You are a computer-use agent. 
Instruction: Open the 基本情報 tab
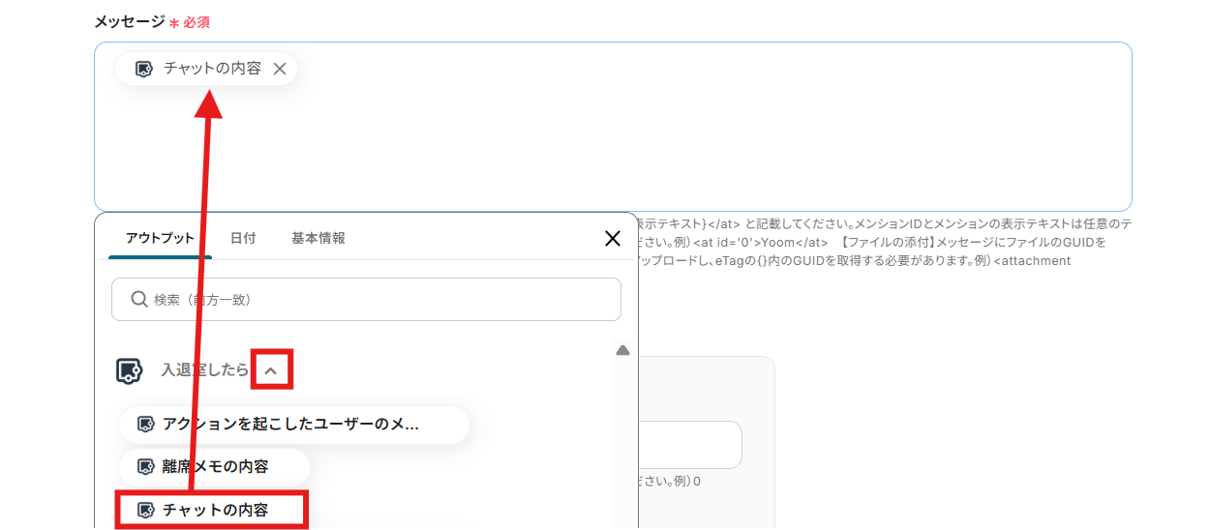click(318, 238)
